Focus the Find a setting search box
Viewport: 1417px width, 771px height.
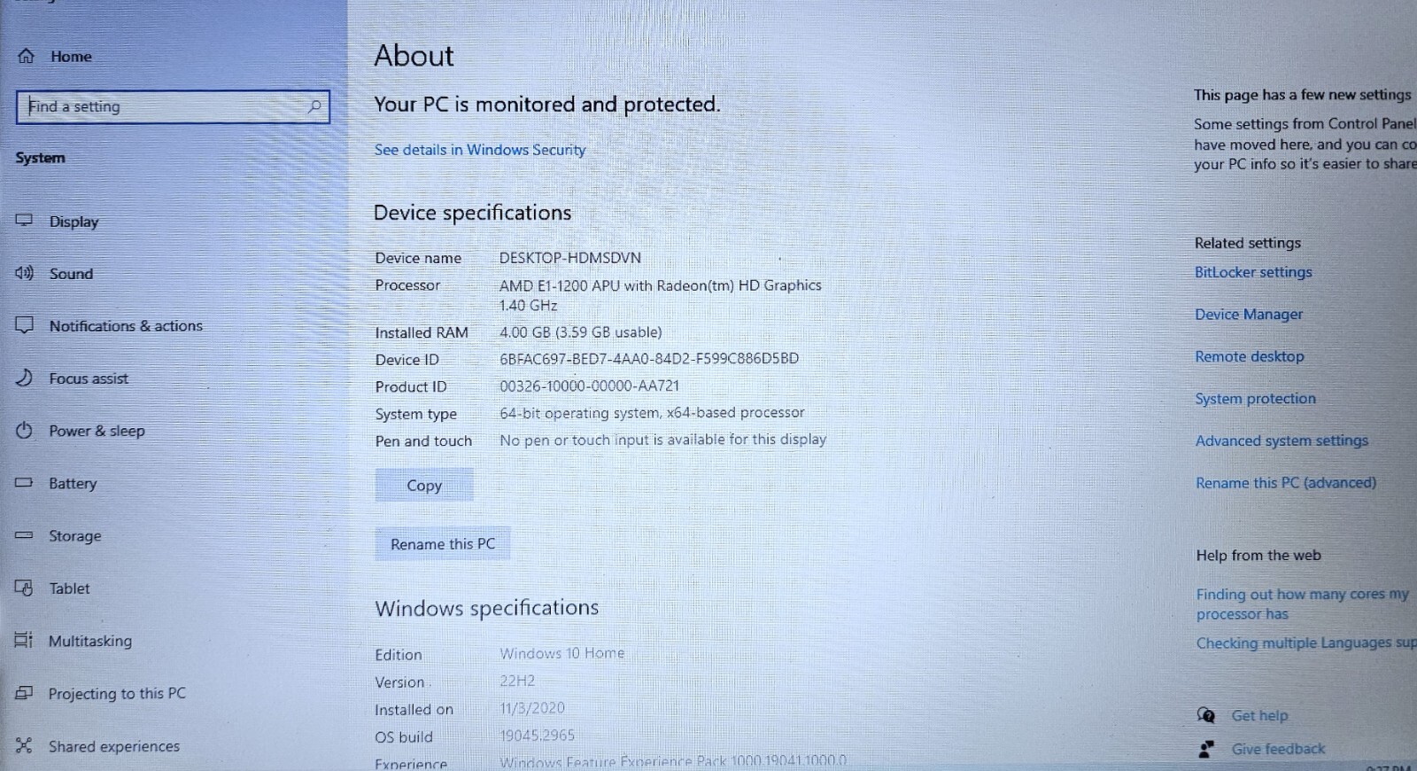173,106
